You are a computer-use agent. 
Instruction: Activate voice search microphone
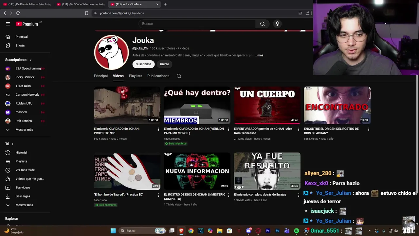[x=277, y=24]
